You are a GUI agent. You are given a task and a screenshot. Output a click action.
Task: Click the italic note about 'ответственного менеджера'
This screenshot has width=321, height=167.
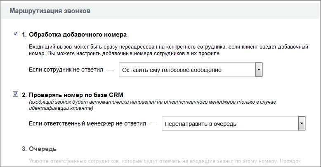pos(153,105)
